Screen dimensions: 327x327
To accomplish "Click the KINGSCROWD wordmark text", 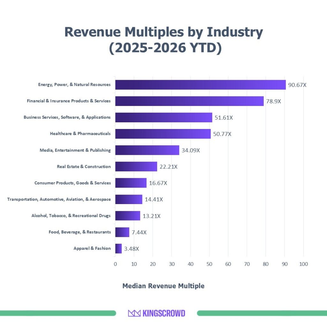I will click(164, 313).
